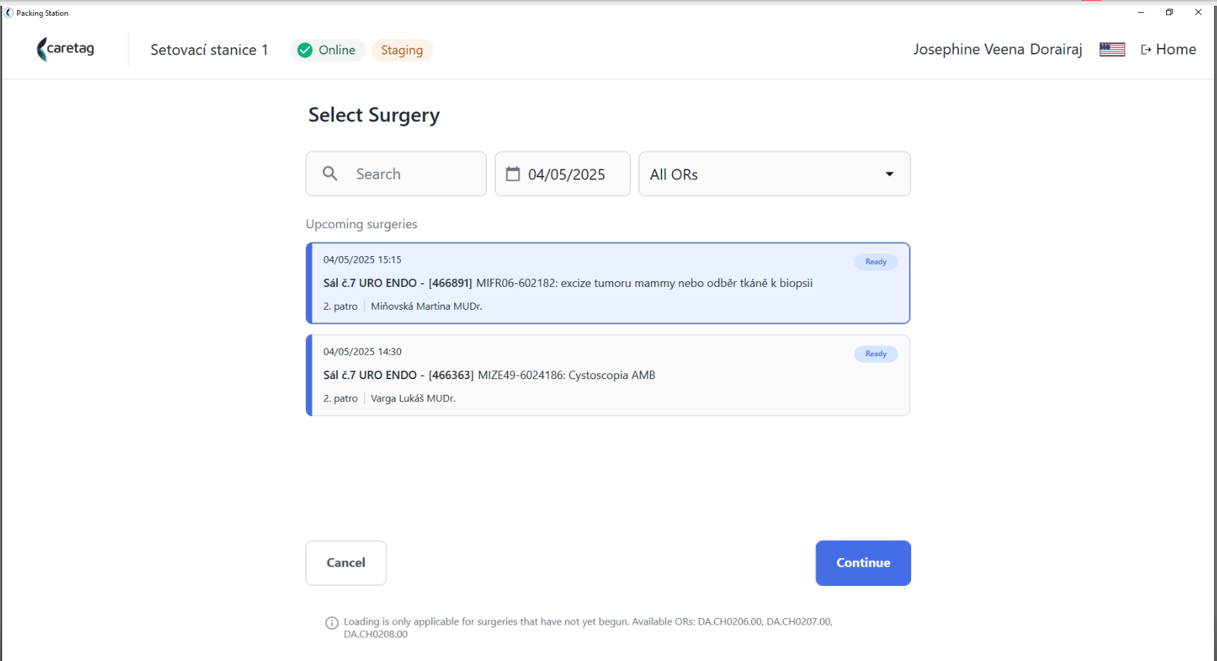Viewport: 1217px width, 661px height.
Task: Click the Staging environment badge
Action: pyautogui.click(x=402, y=50)
